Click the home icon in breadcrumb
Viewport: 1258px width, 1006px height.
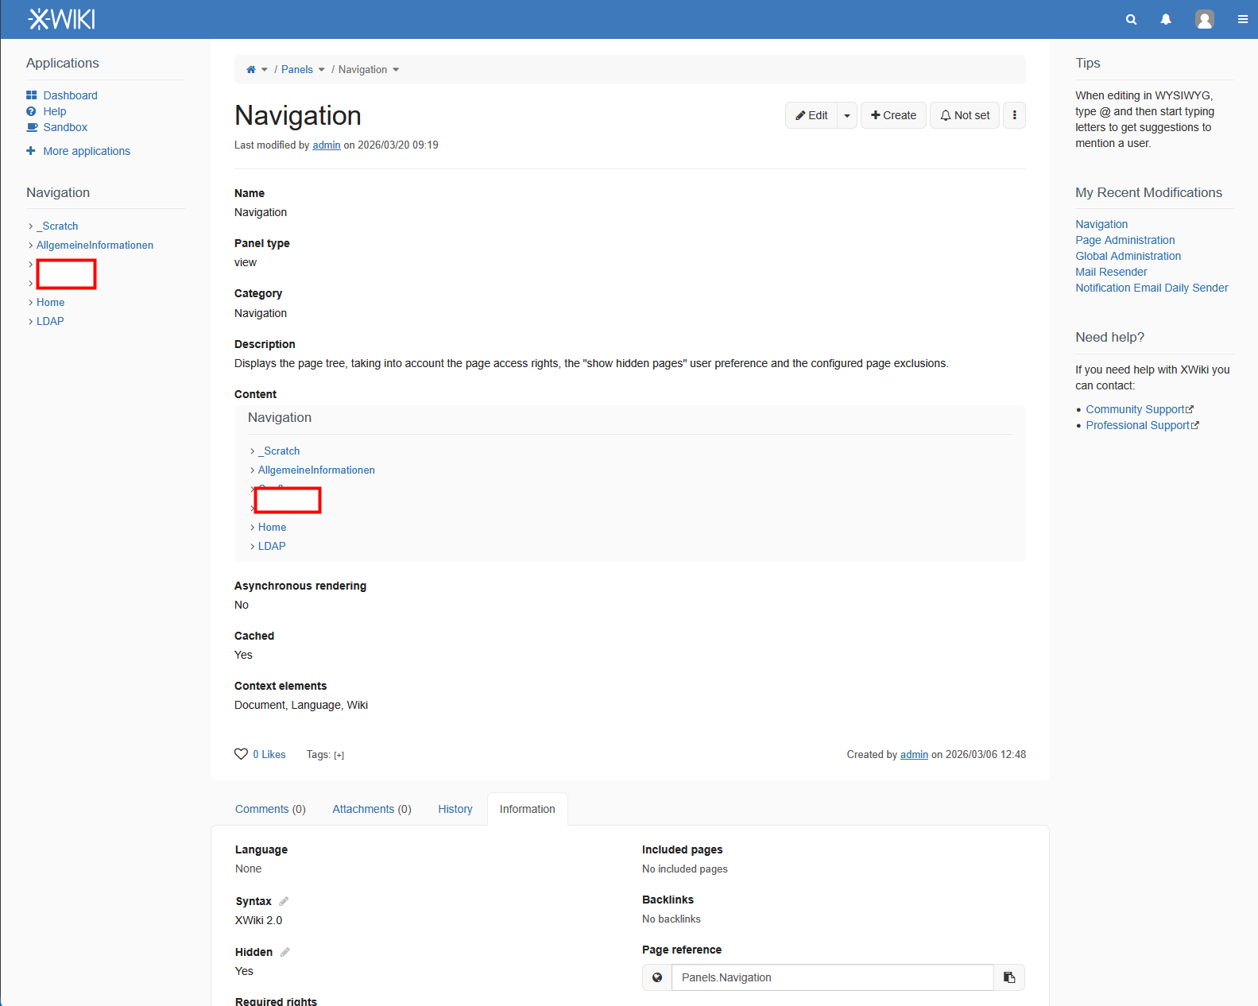pyautogui.click(x=251, y=70)
